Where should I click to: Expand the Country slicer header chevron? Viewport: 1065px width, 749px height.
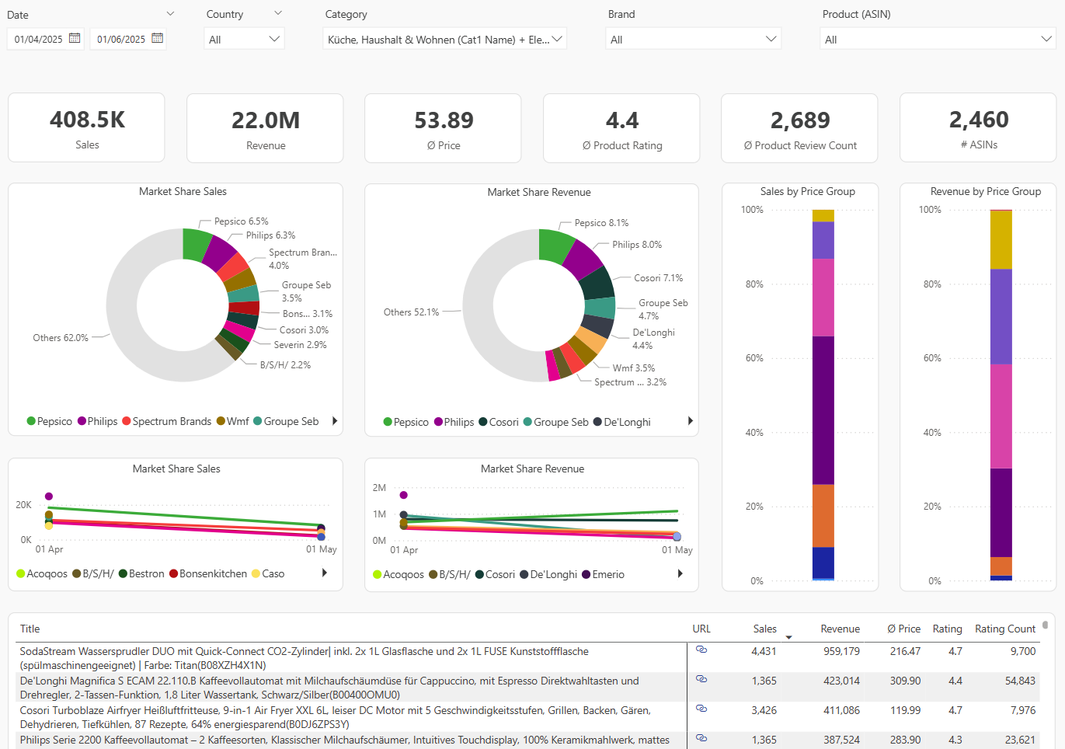(x=278, y=13)
